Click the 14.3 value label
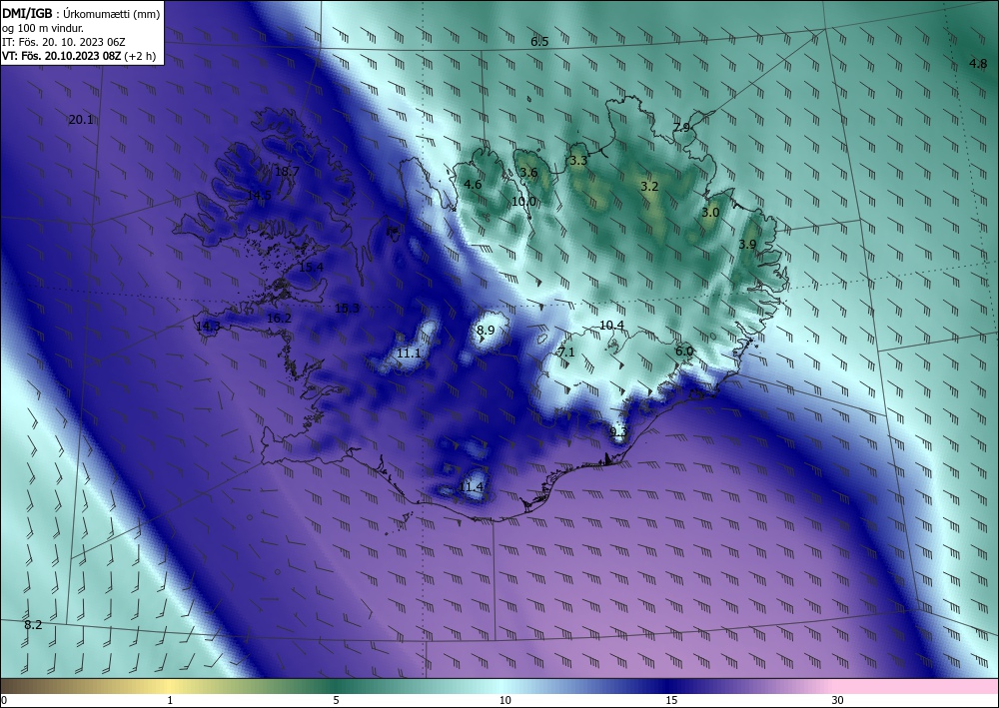Image resolution: width=999 pixels, height=708 pixels. [209, 327]
